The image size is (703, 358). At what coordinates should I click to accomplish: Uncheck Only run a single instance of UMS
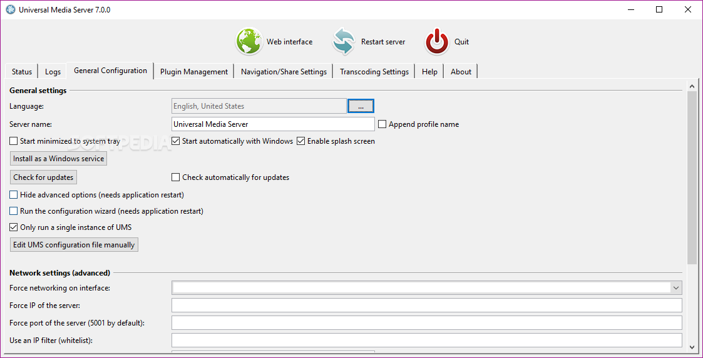point(13,227)
